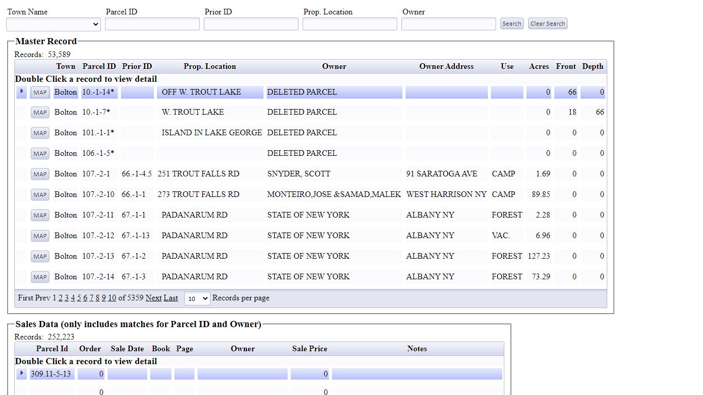The image size is (703, 395).
Task: Select MONTEIRO,JOSE &SAMAD,MALEK owner cell
Action: [334, 194]
